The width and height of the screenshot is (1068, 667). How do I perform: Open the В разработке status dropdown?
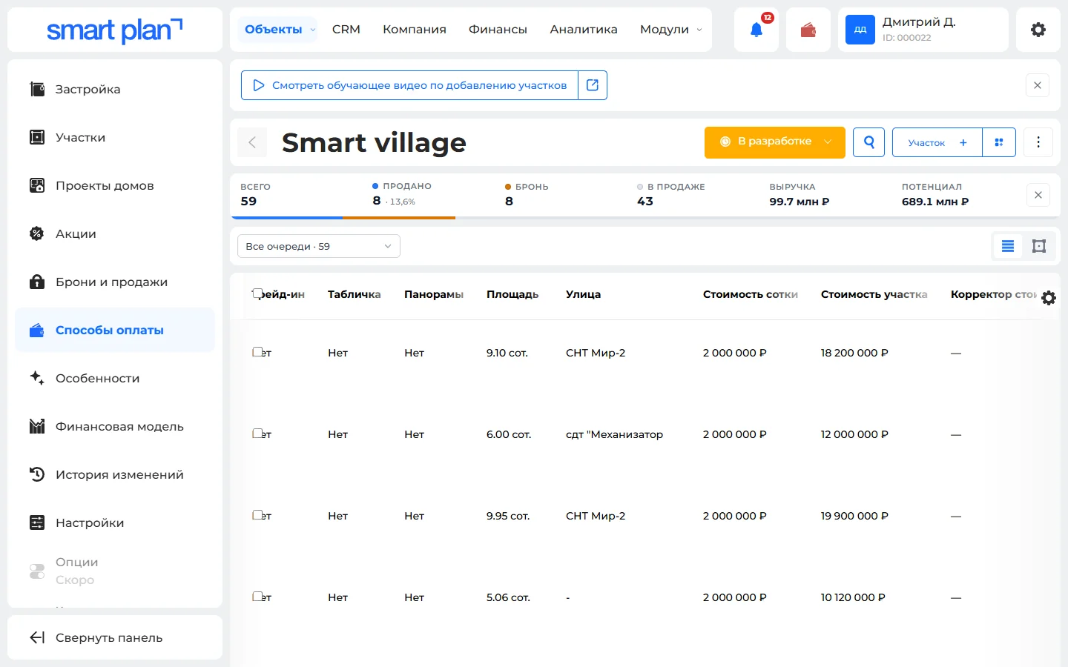[775, 142]
